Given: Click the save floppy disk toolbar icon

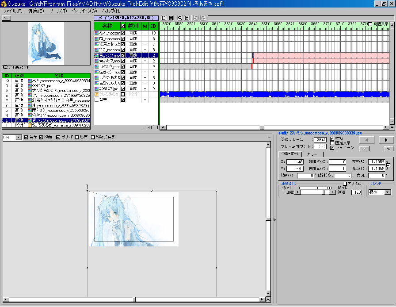Looking at the screenshot, I should [x=171, y=18].
